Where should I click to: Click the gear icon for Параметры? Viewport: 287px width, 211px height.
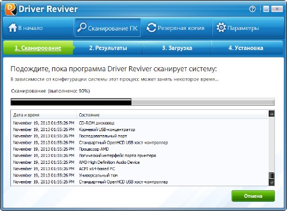tap(221, 28)
